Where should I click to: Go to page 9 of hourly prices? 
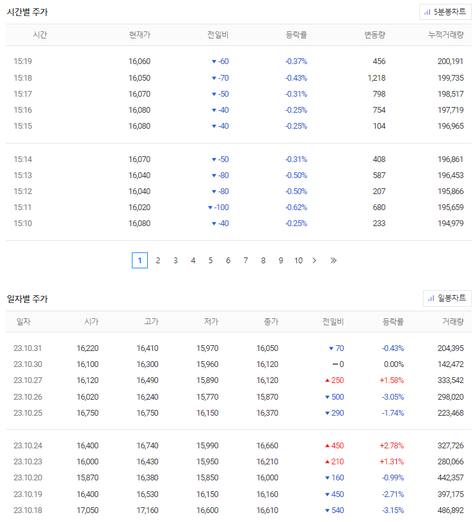click(x=281, y=260)
